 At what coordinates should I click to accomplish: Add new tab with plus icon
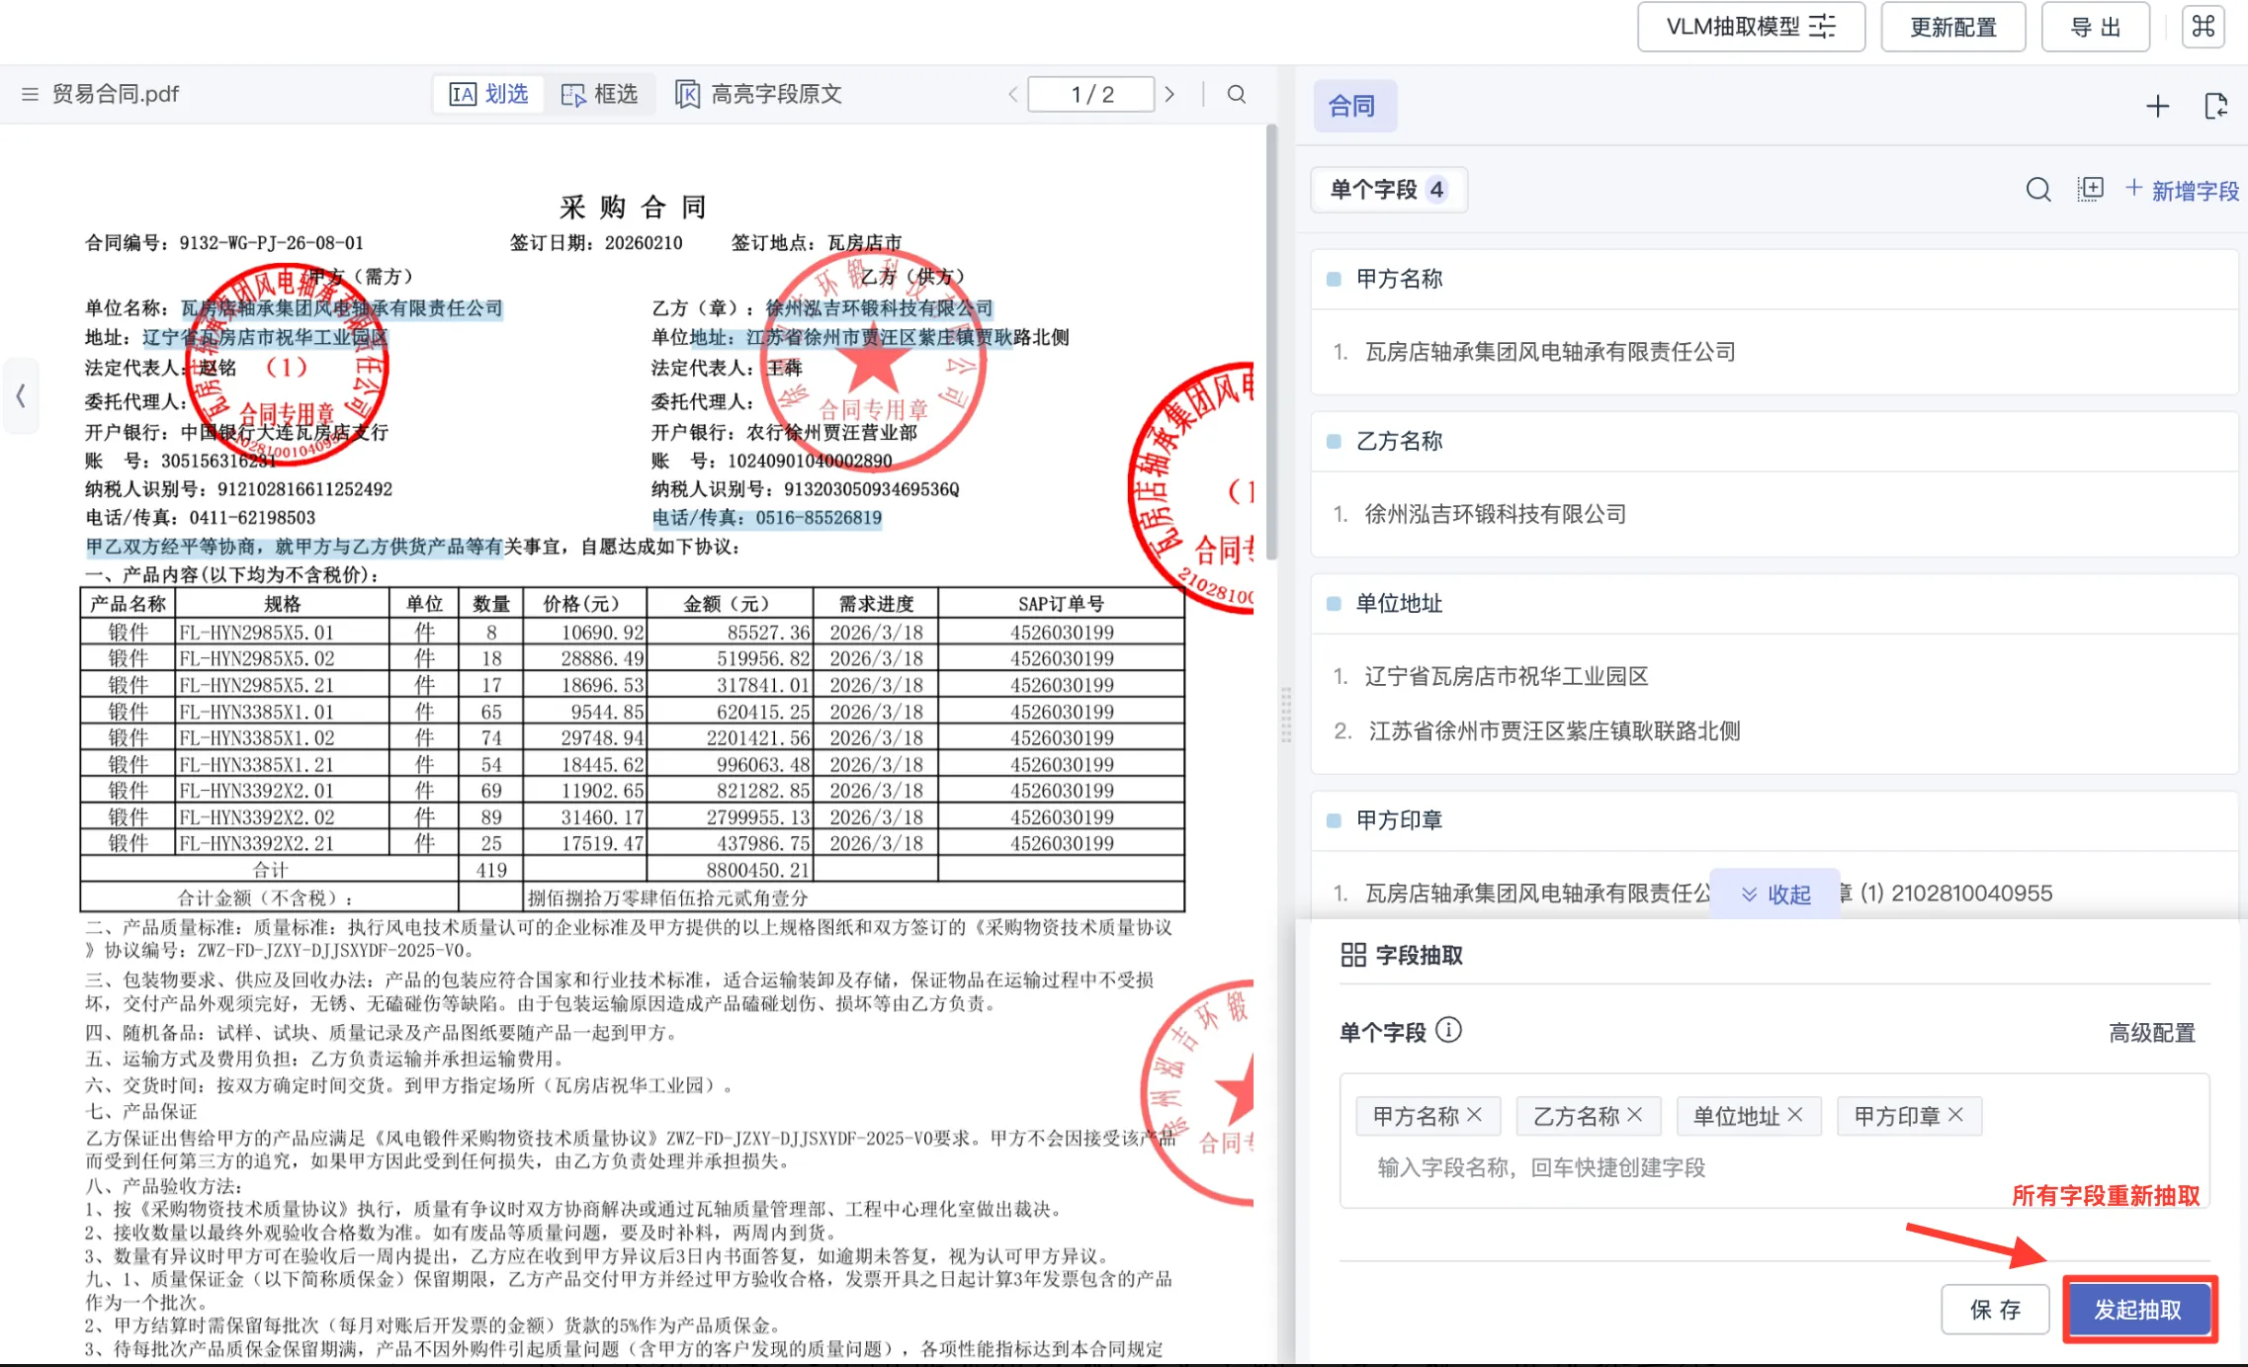pos(2157,106)
